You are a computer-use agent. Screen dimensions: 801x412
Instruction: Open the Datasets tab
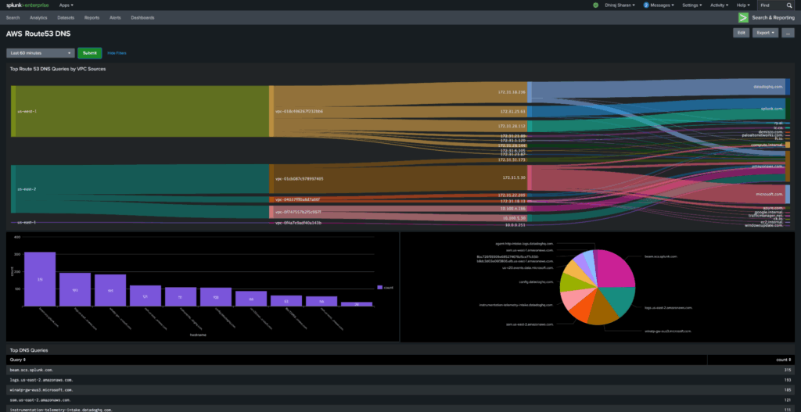point(66,17)
